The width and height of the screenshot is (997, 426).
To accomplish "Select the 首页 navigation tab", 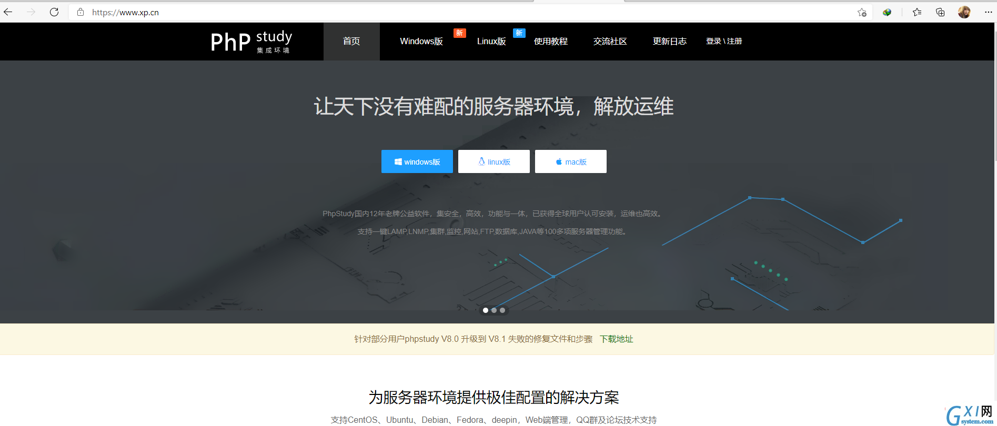I will [351, 42].
